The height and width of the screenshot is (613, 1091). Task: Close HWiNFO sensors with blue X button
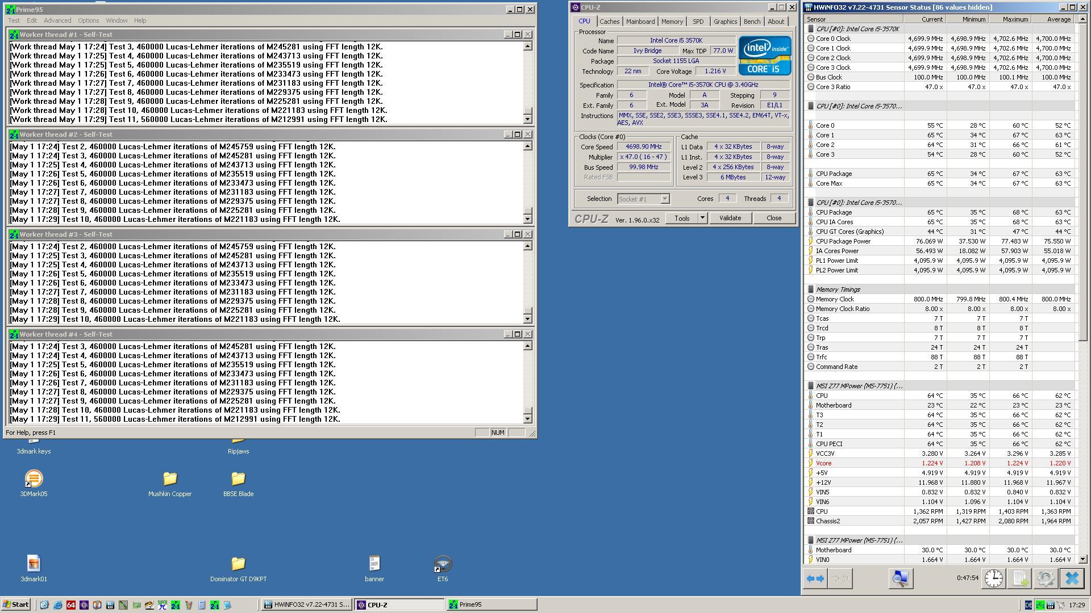tap(1072, 578)
